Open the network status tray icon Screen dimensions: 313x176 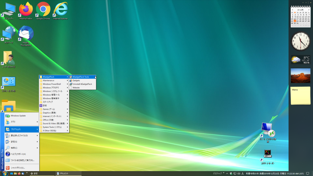235,174
